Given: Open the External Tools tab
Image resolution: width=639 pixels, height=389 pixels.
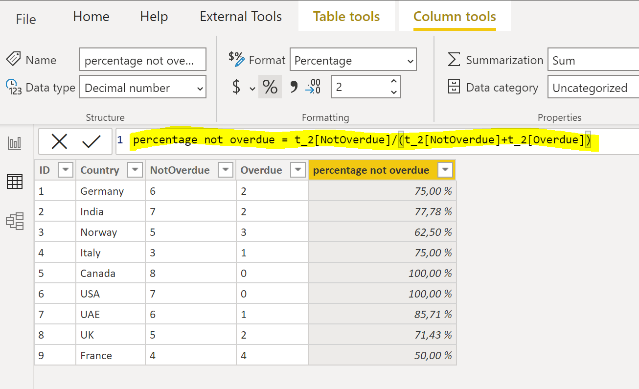Looking at the screenshot, I should [241, 17].
